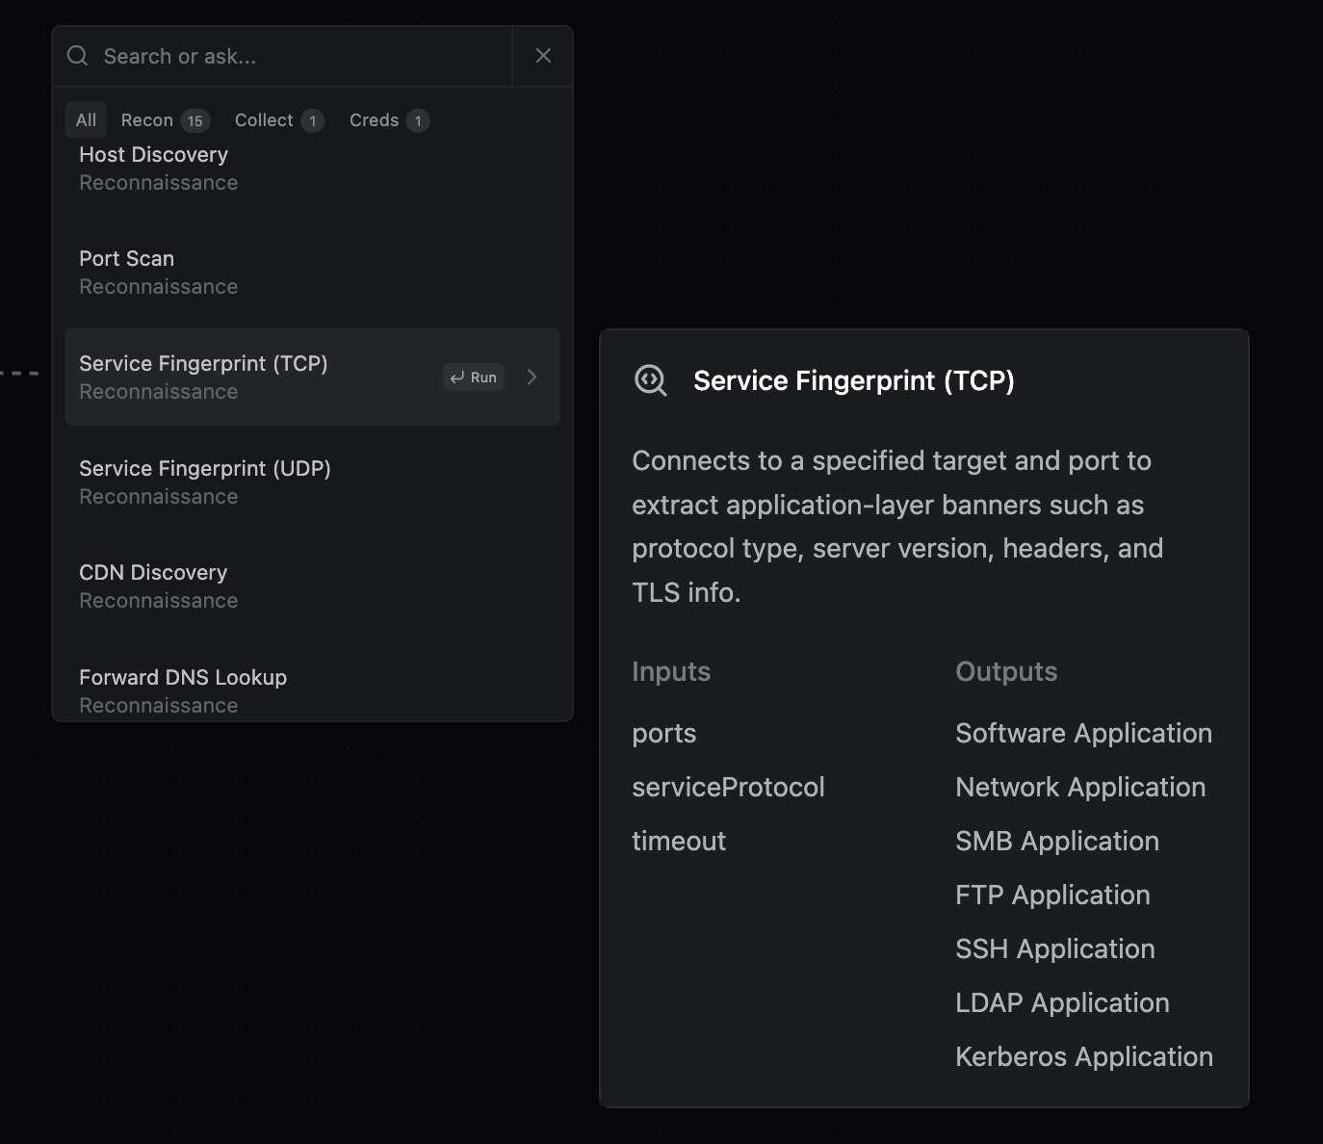Focus the Search or ask input field
This screenshot has width=1323, height=1144.
(x=298, y=57)
